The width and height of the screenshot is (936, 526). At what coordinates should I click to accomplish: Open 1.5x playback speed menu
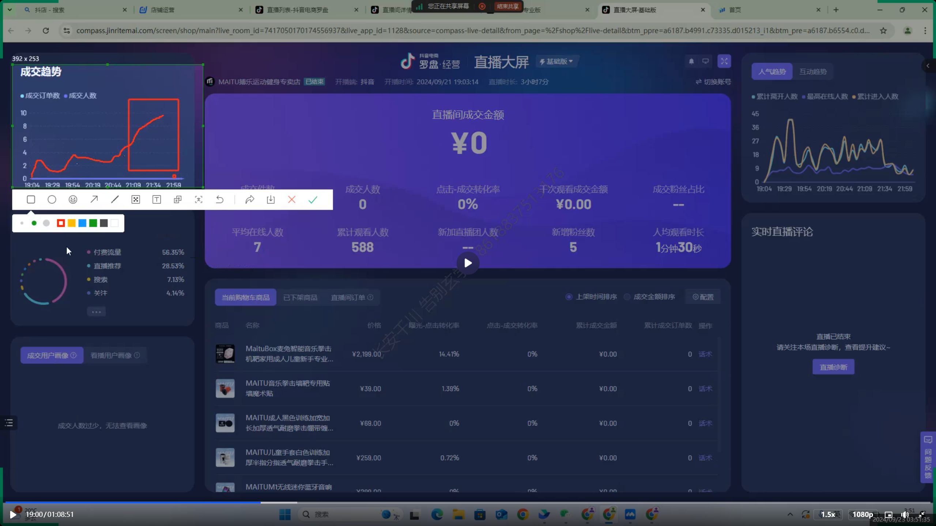[x=828, y=514]
